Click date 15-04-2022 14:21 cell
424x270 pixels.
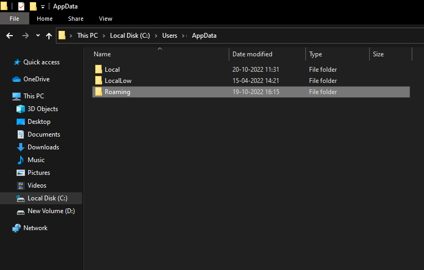(x=255, y=81)
